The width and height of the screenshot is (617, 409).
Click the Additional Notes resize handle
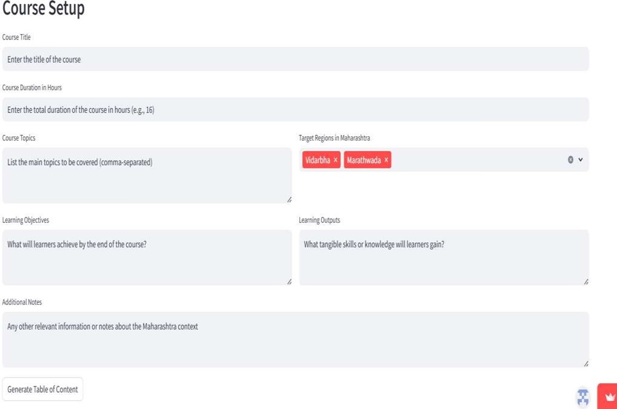[x=586, y=364]
